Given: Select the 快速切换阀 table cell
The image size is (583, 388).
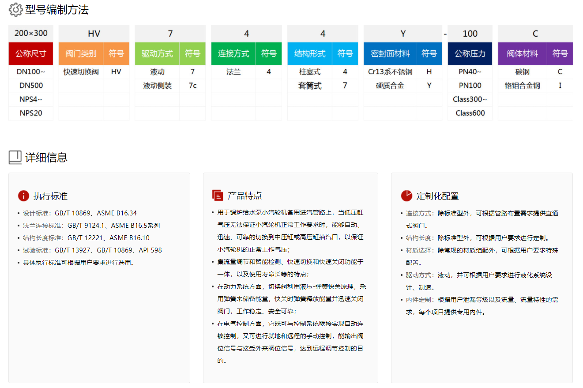Looking at the screenshot, I should click(81, 72).
